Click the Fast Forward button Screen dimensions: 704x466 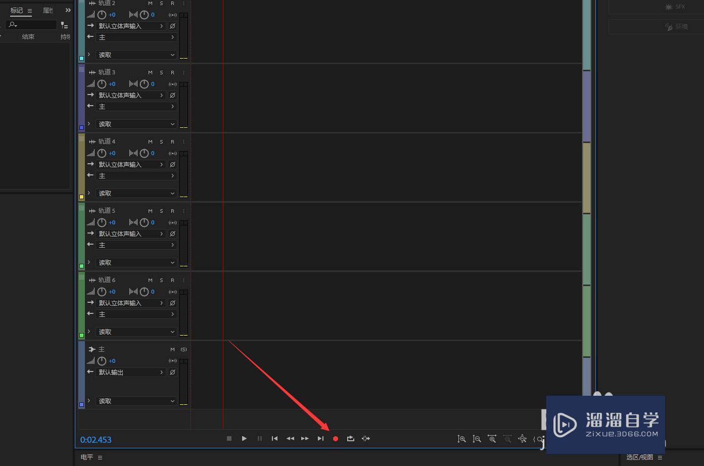305,439
